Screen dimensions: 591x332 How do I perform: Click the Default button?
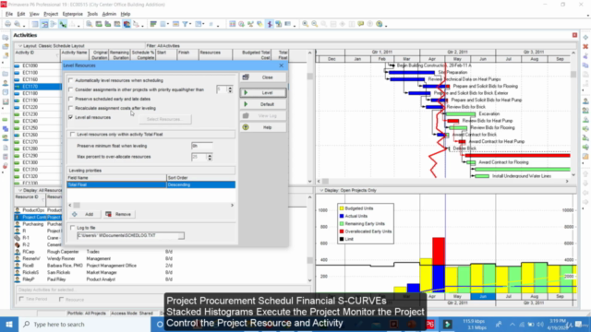(x=263, y=104)
